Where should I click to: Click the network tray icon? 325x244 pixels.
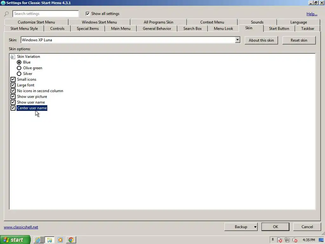(287, 240)
